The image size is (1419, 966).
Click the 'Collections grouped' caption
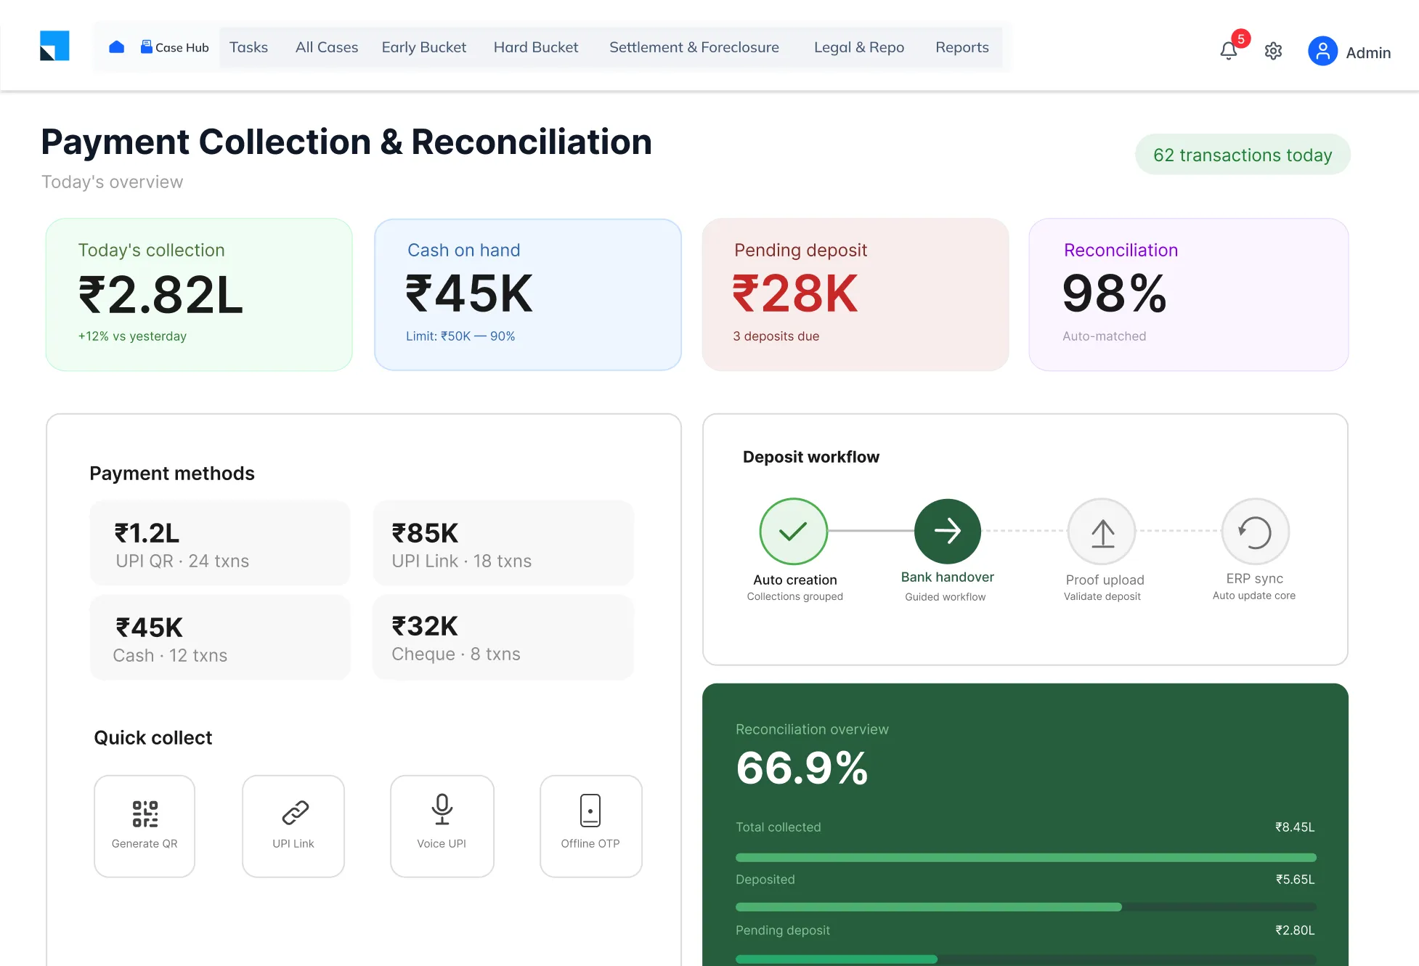(795, 596)
